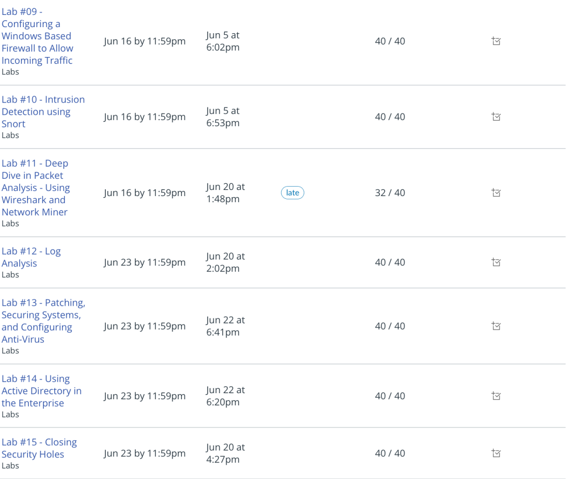Click submission details icon for Lab #09
This screenshot has width=567, height=479.
tap(496, 41)
